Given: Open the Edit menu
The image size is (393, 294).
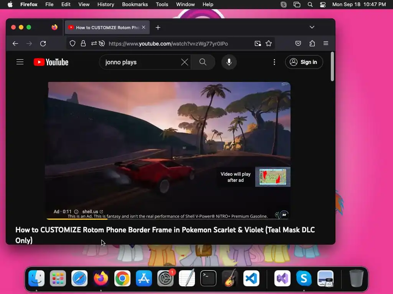Looking at the screenshot, I should pos(66,5).
